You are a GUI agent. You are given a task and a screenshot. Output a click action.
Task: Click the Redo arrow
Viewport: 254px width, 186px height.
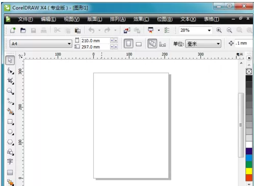[107, 31]
